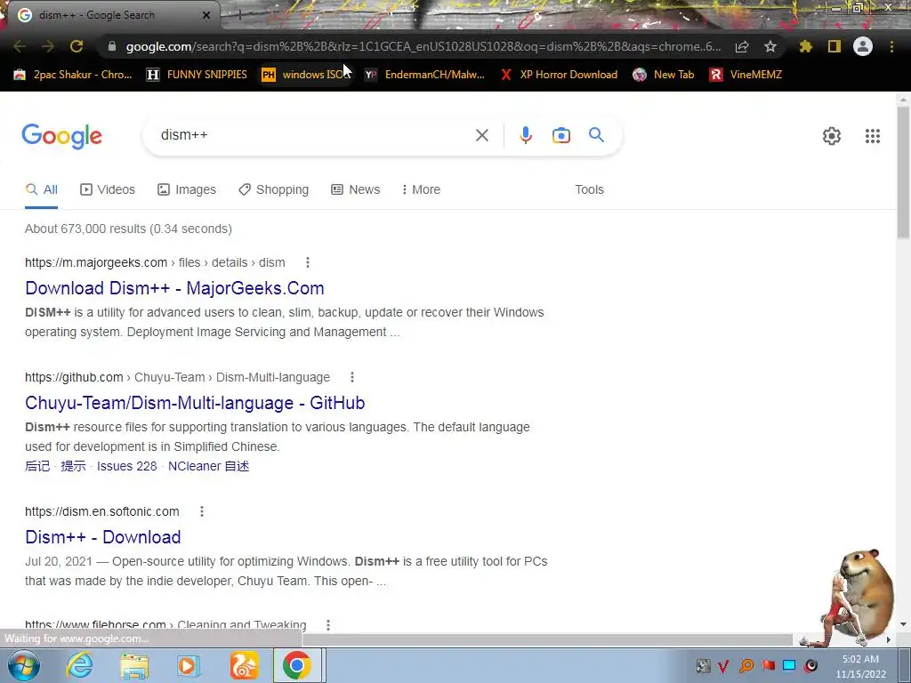
Task: Open the Issues 228 sitelink
Action: click(x=126, y=466)
